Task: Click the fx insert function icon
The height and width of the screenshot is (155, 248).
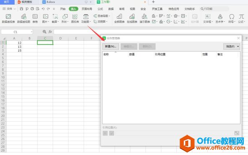Action: (50, 32)
